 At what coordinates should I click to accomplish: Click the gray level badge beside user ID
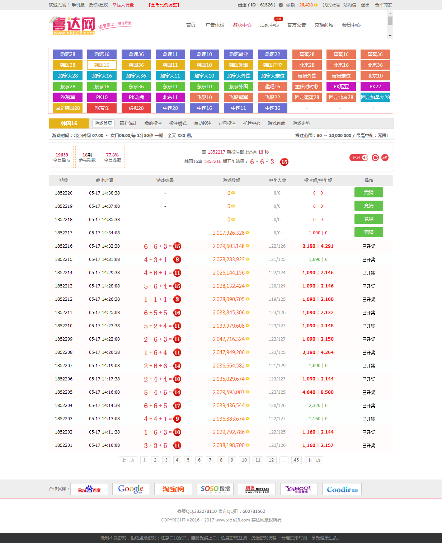pos(281,5)
